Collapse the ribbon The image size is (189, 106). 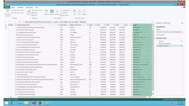(x=182, y=7)
